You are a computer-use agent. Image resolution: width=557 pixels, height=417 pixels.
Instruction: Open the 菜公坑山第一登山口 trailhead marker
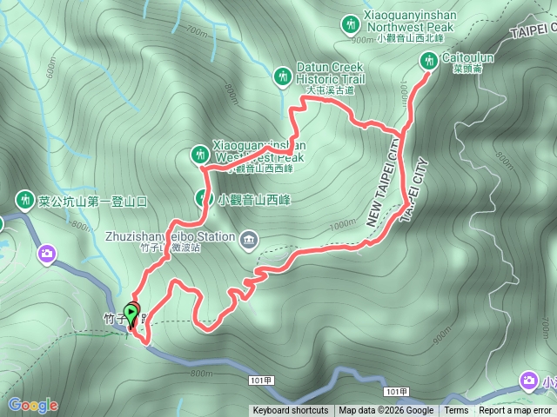[x=25, y=201]
